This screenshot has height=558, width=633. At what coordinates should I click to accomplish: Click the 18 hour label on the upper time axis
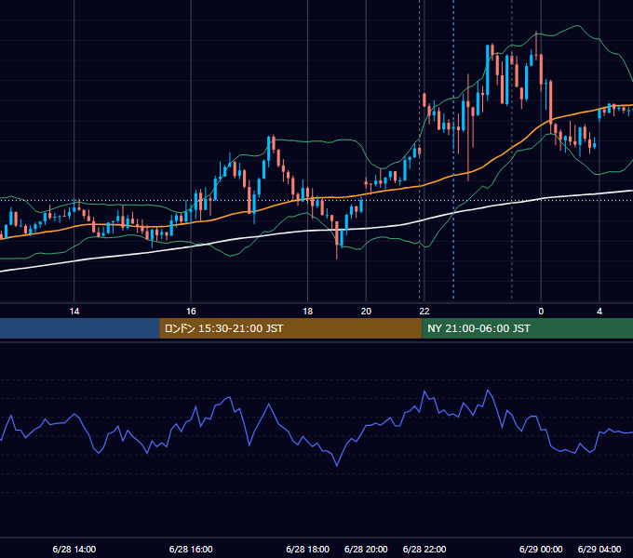(x=307, y=312)
